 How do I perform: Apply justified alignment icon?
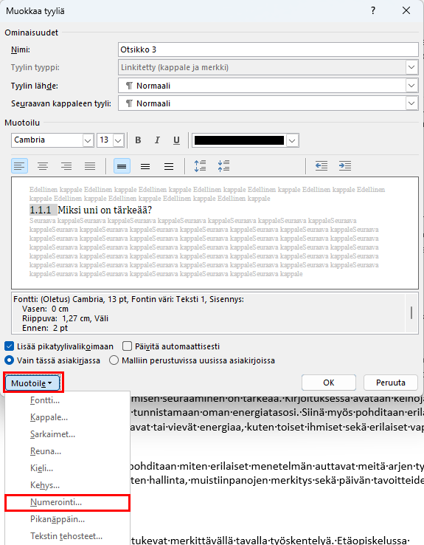coord(90,166)
